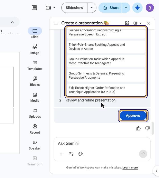Open the Media panel

click(x=35, y=97)
